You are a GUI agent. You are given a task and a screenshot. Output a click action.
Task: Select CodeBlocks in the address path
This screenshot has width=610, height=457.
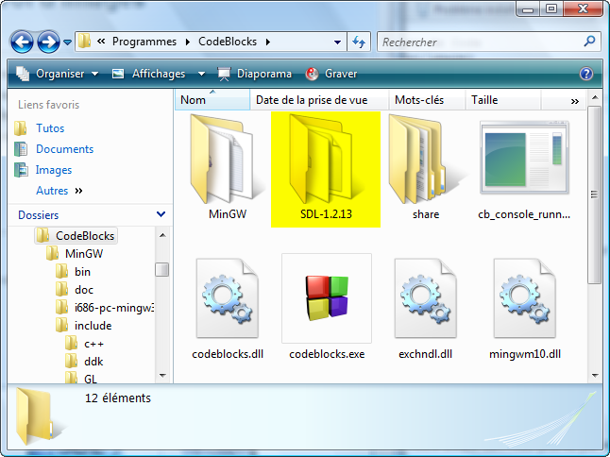[x=228, y=42]
